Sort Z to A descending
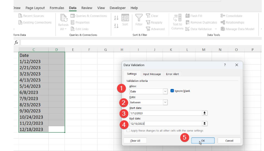 pyautogui.click(x=116, y=26)
